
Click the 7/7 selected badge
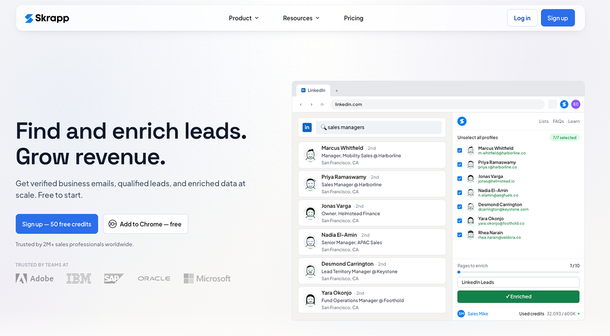(x=564, y=138)
